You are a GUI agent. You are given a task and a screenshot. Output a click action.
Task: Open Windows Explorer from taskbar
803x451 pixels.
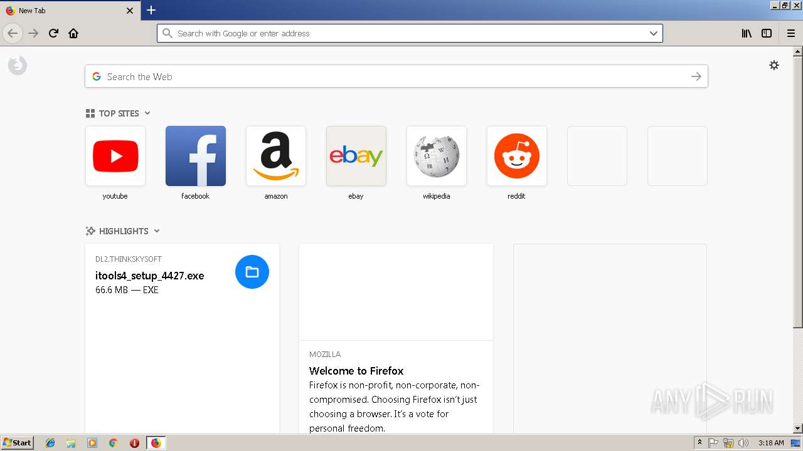(x=71, y=443)
